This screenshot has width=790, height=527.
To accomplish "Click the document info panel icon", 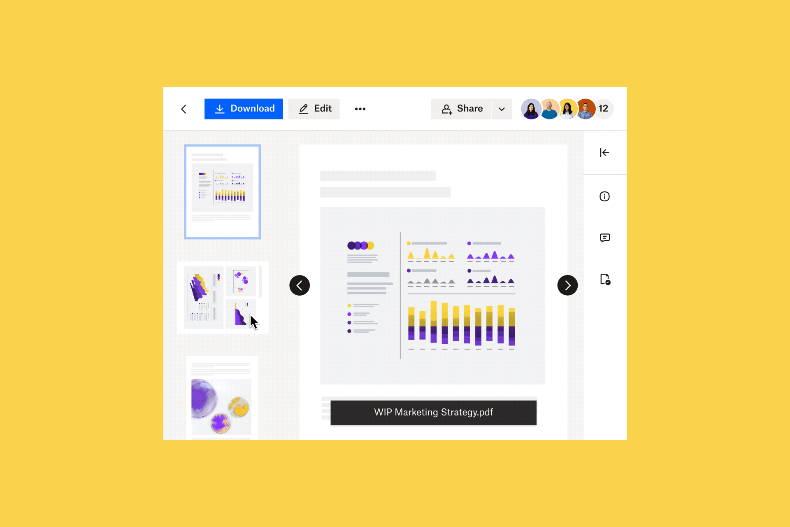I will (604, 196).
